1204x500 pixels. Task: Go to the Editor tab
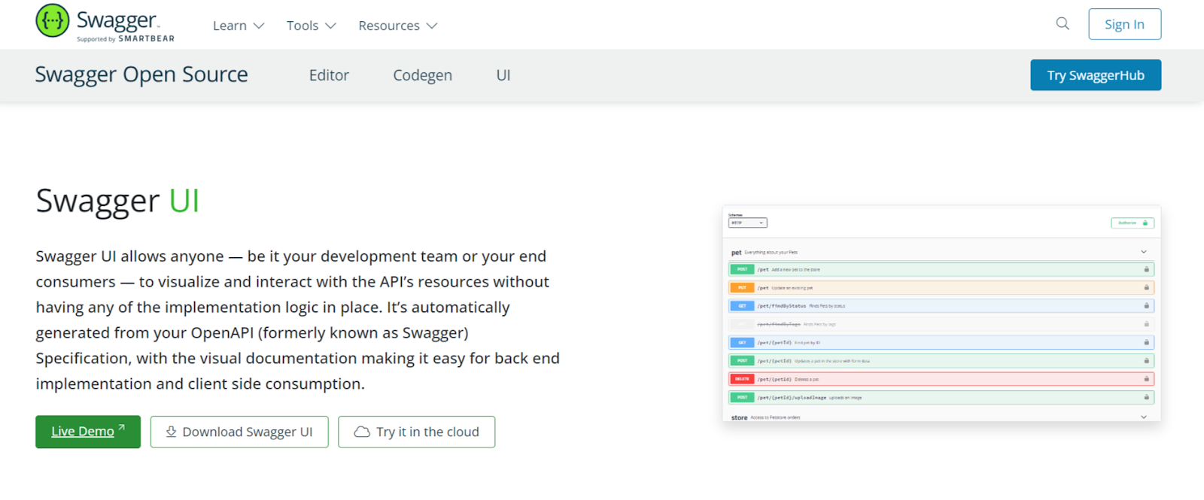[x=329, y=75]
